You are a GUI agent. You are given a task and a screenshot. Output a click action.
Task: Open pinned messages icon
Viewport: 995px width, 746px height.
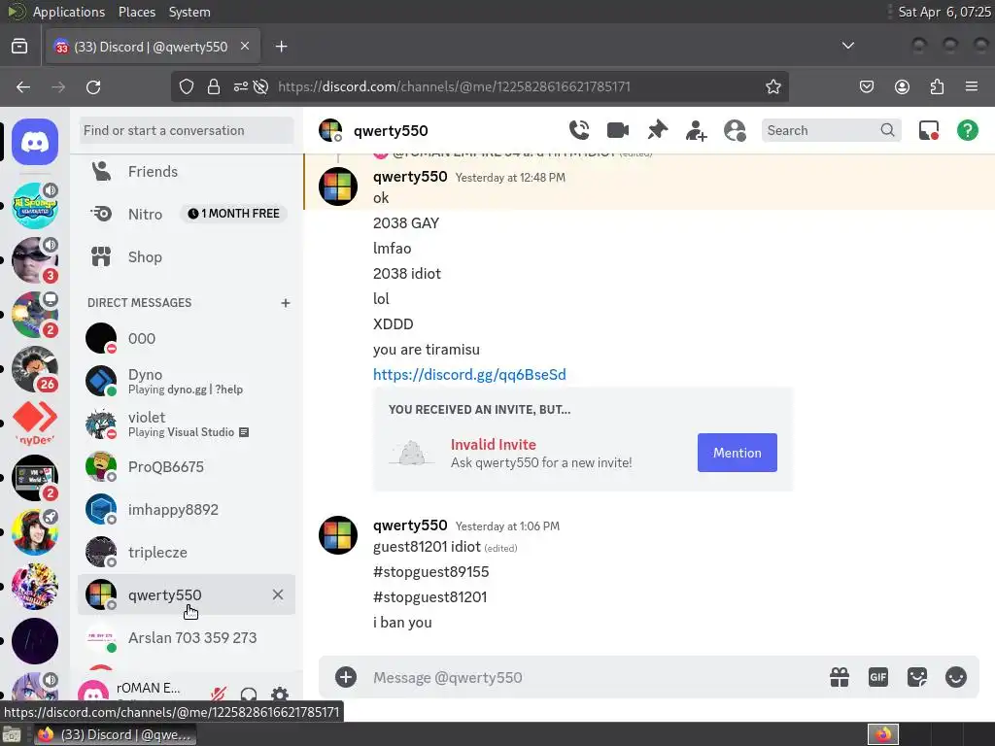pyautogui.click(x=657, y=131)
